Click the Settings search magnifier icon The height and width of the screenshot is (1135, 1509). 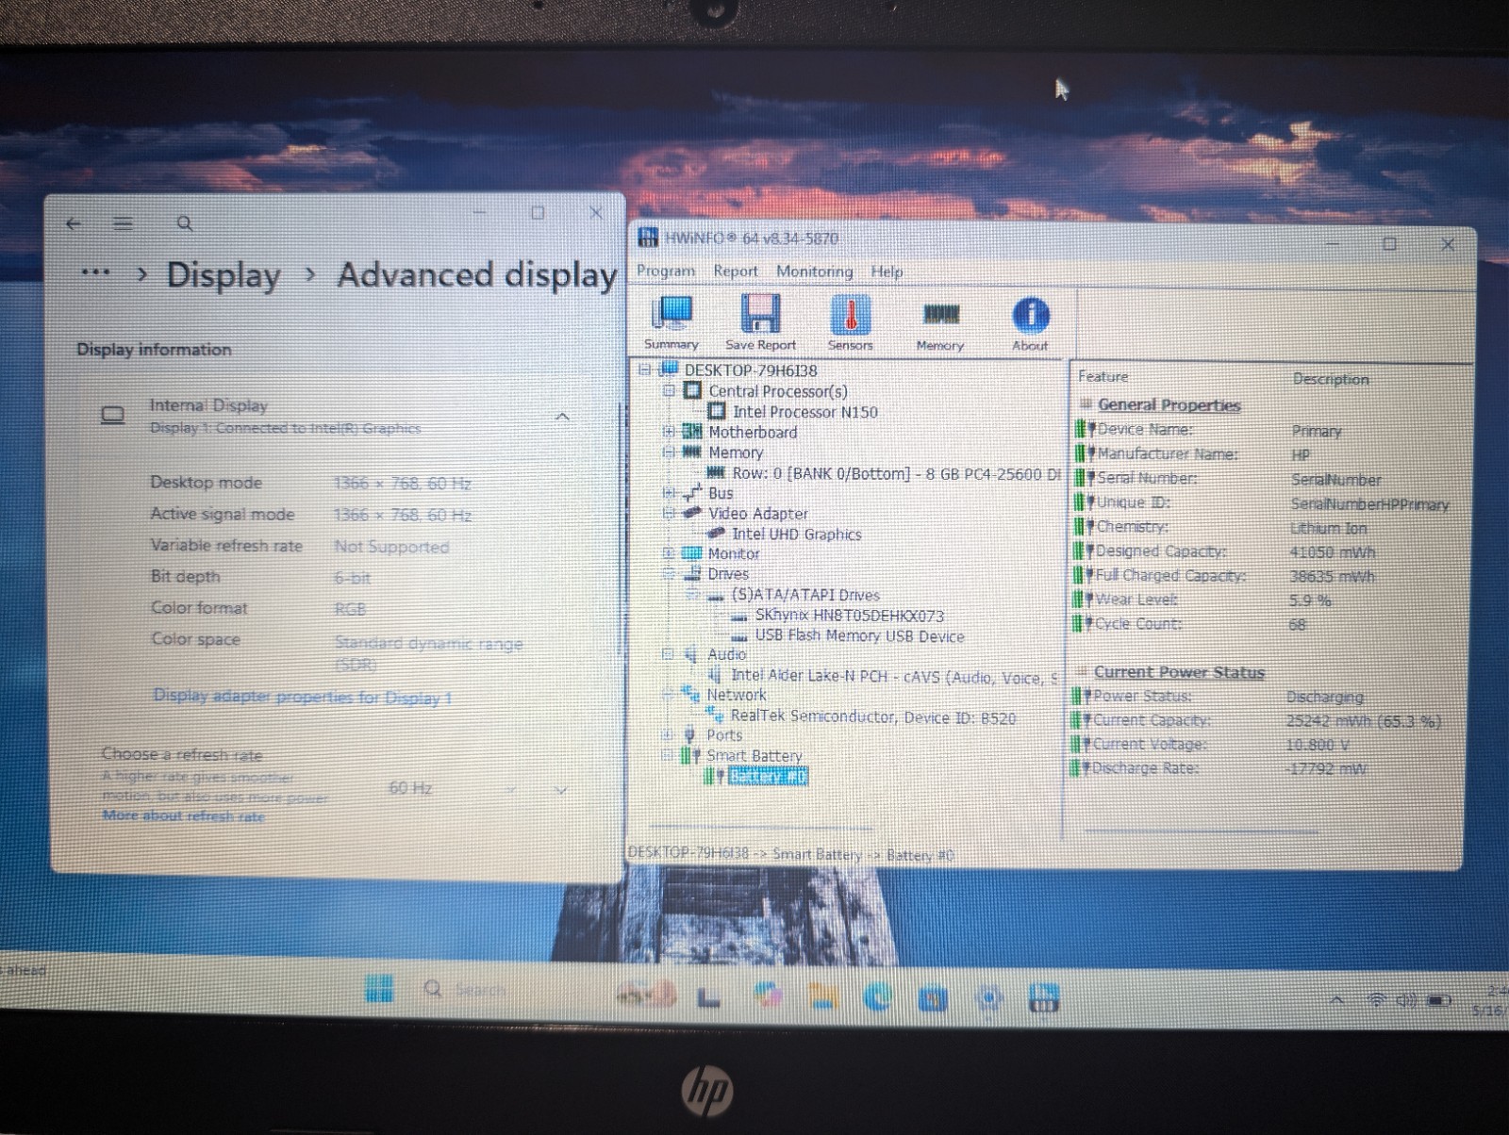185,224
